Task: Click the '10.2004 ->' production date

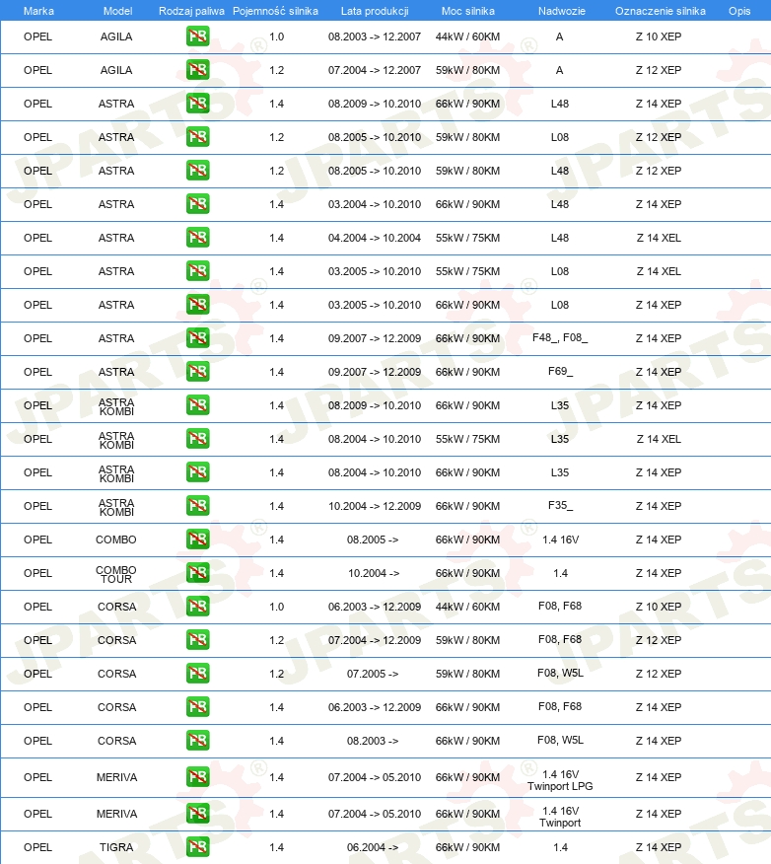Action: (374, 573)
